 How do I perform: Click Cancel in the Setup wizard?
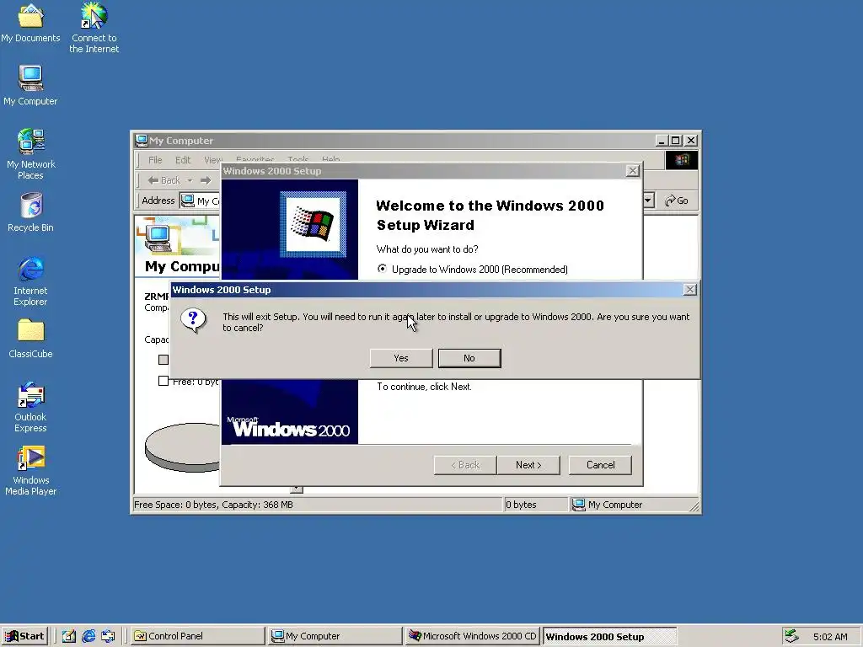600,465
